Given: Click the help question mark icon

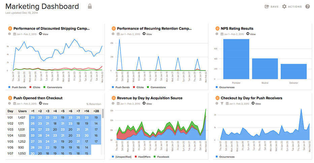Looking at the screenshot, I should pyautogui.click(x=307, y=6).
